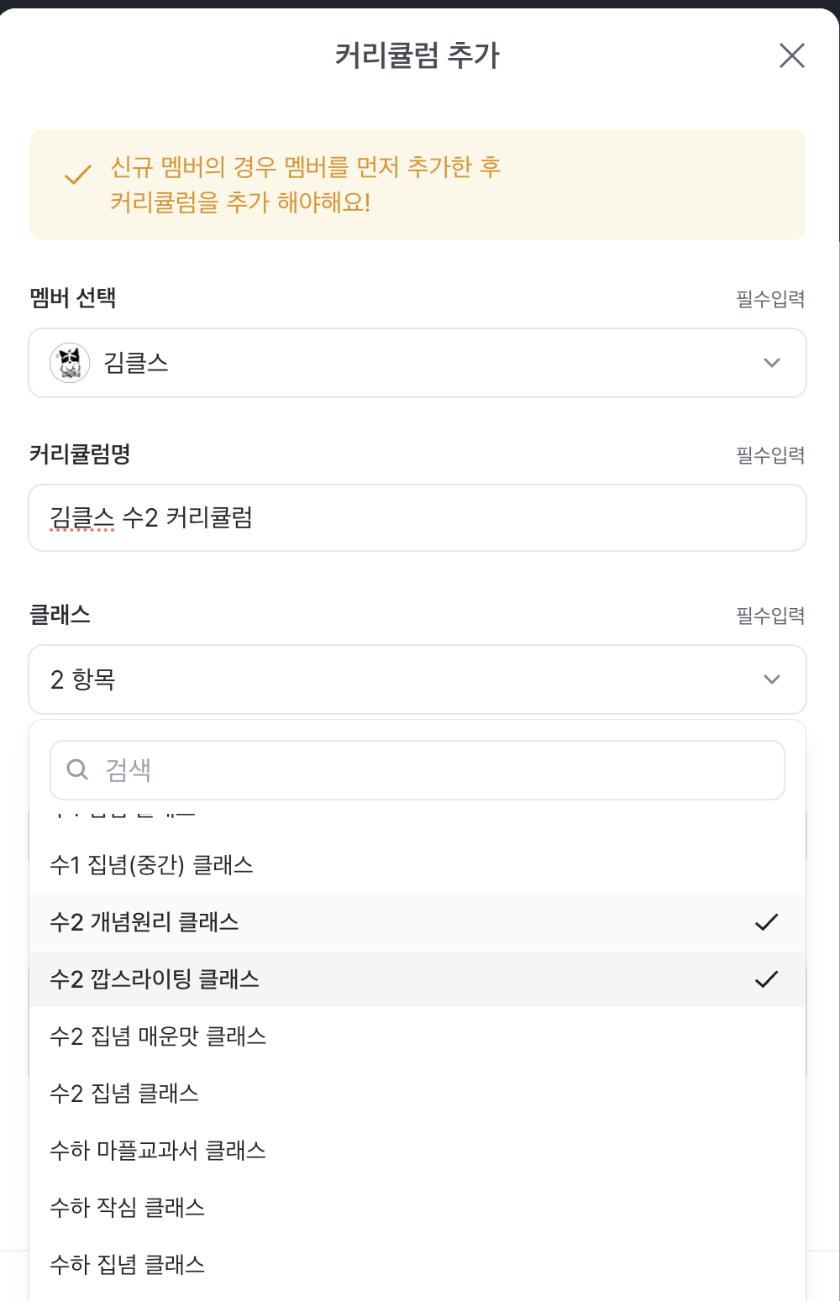Click the 수2 개념원리 클래스 row label
This screenshot has width=840, height=1301.
click(144, 922)
